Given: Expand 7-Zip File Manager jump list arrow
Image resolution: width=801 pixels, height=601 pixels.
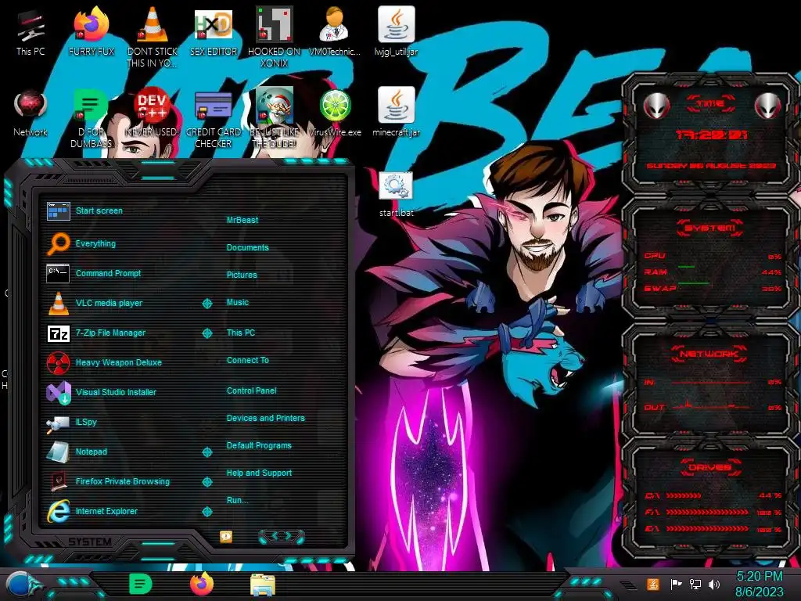Looking at the screenshot, I should (207, 333).
